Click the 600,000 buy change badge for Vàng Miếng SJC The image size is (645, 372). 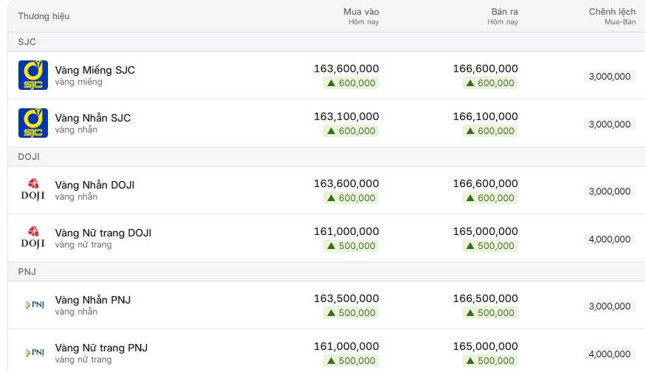tap(351, 83)
